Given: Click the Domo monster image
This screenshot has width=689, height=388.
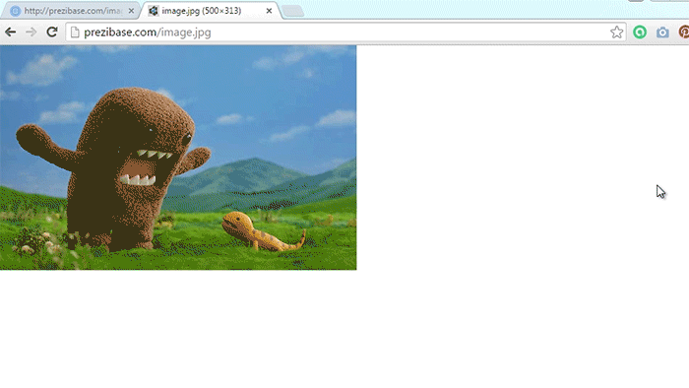Looking at the screenshot, I should point(178,158).
